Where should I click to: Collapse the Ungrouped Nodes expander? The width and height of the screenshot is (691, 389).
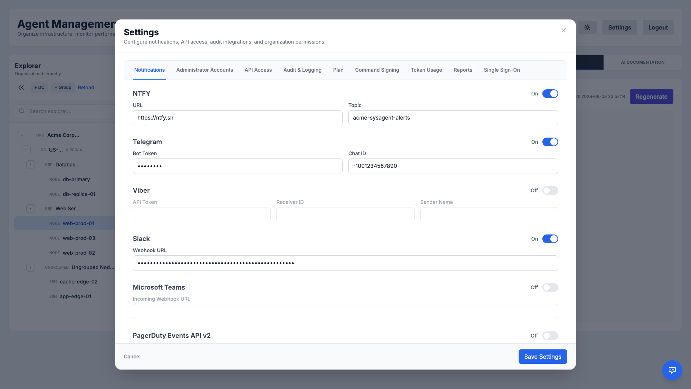31,267
